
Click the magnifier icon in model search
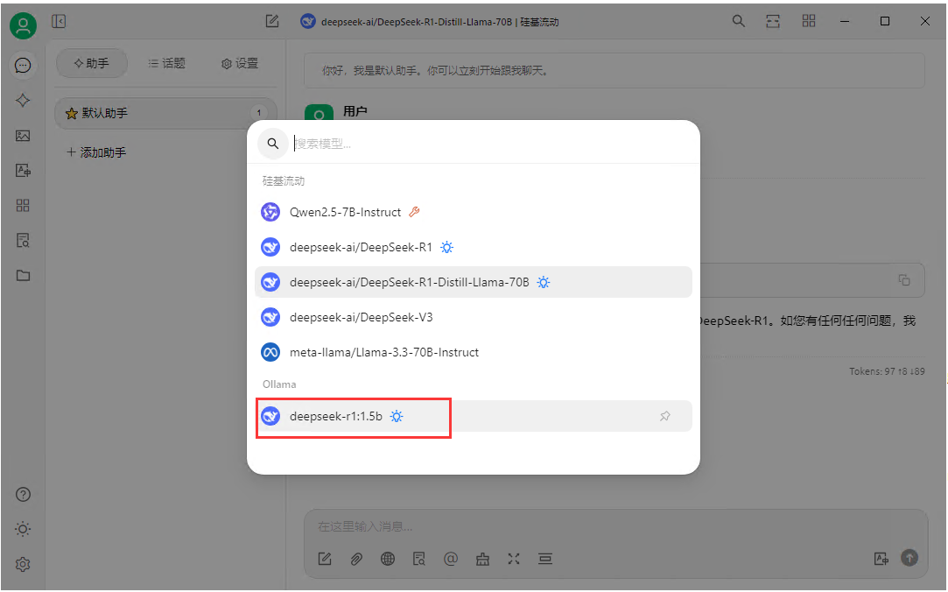(x=273, y=144)
